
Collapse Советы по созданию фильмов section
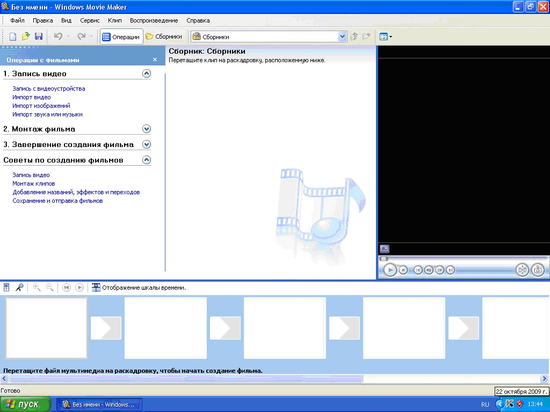(147, 160)
